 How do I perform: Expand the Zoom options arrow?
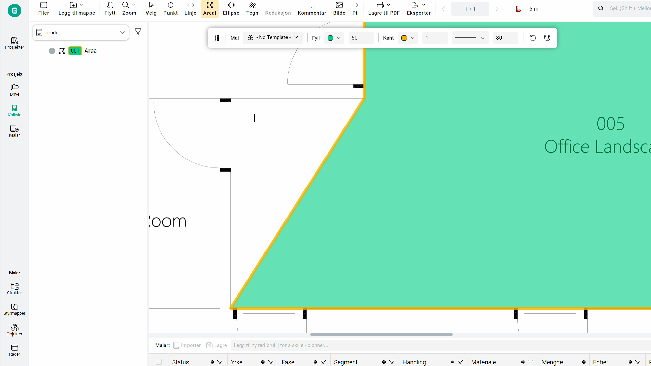tap(134, 5)
